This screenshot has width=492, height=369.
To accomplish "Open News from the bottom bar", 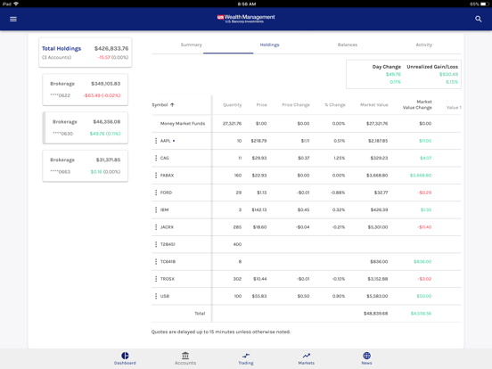I will point(367,358).
